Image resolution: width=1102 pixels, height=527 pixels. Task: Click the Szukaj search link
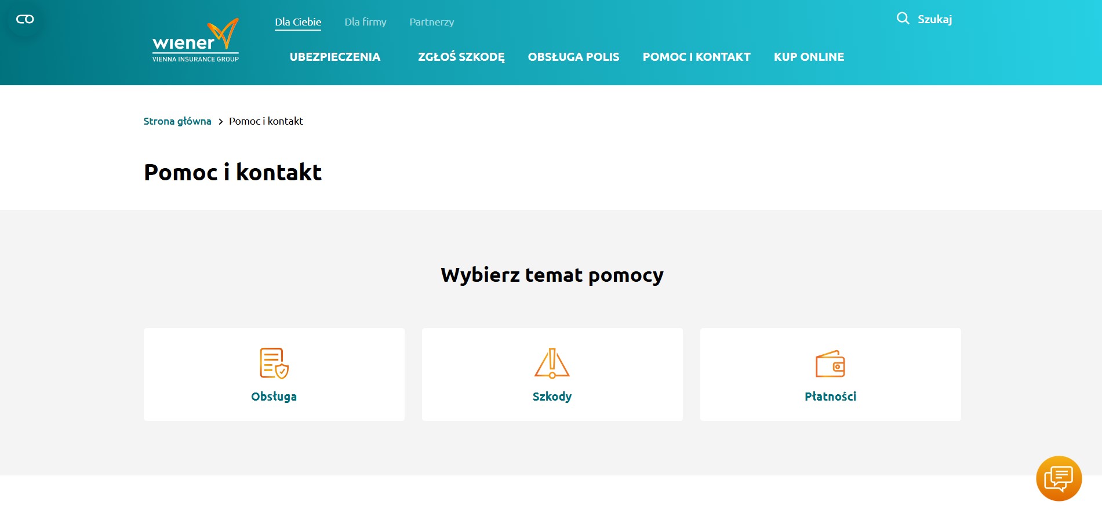click(935, 19)
